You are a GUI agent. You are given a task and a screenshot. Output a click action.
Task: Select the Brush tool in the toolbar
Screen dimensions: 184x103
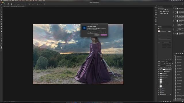click(x=1, y=21)
